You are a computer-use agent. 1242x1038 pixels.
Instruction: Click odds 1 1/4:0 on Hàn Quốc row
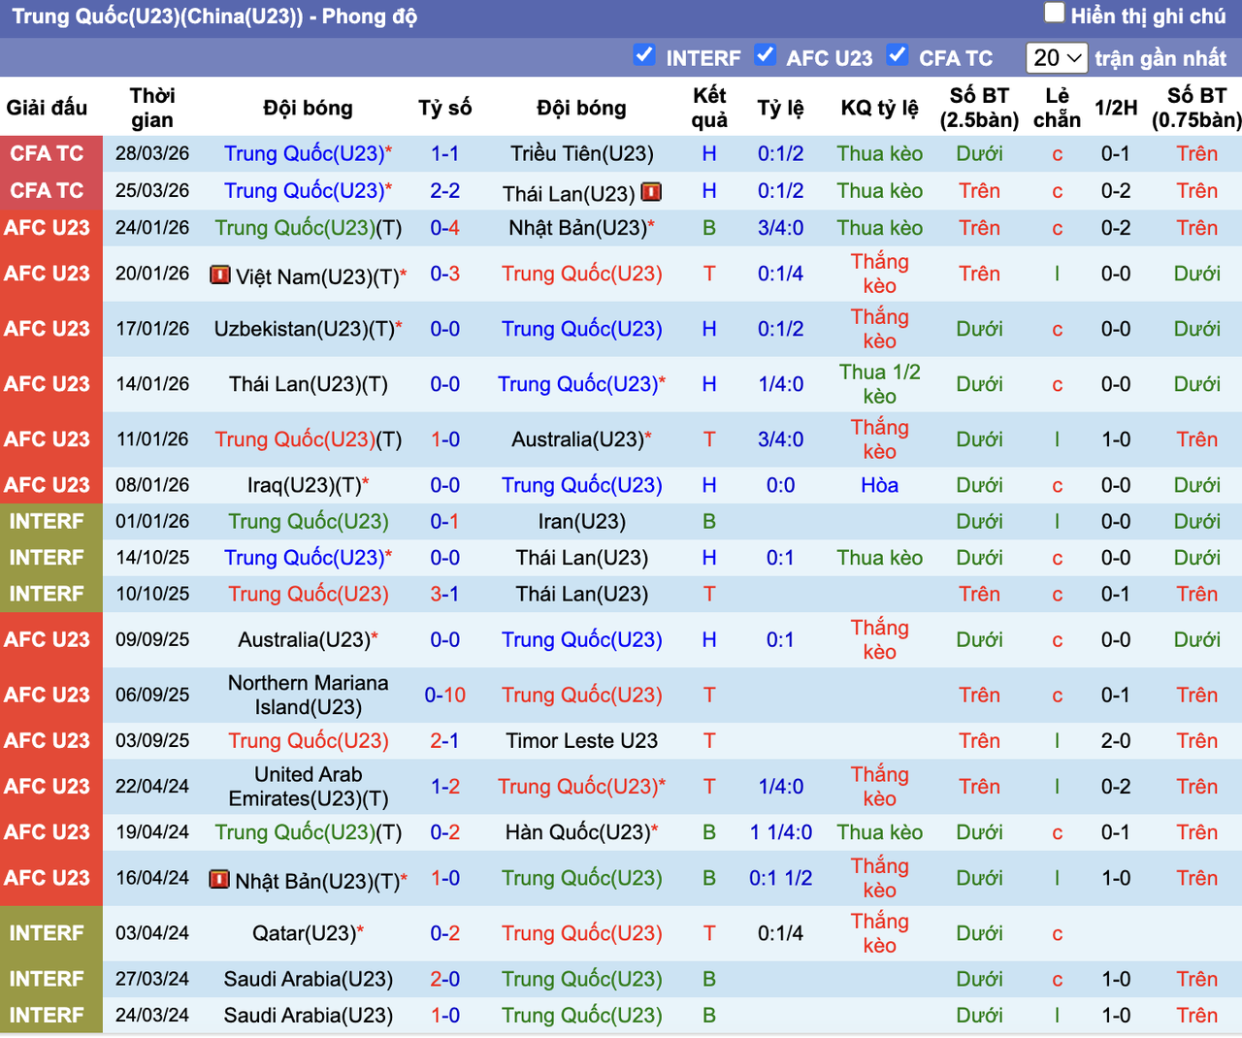(x=780, y=832)
